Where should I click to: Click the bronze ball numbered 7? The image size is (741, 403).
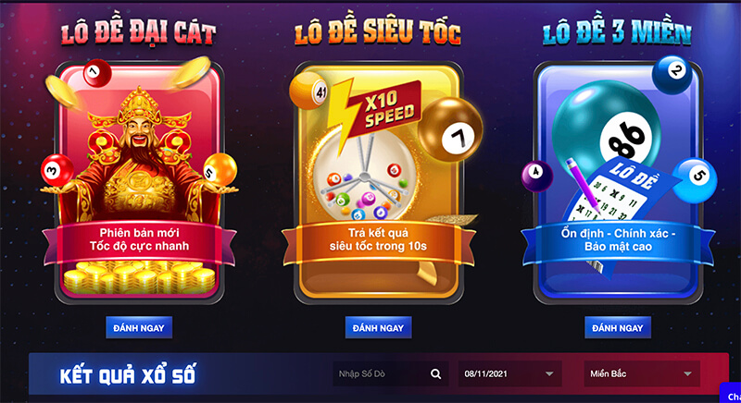click(451, 129)
